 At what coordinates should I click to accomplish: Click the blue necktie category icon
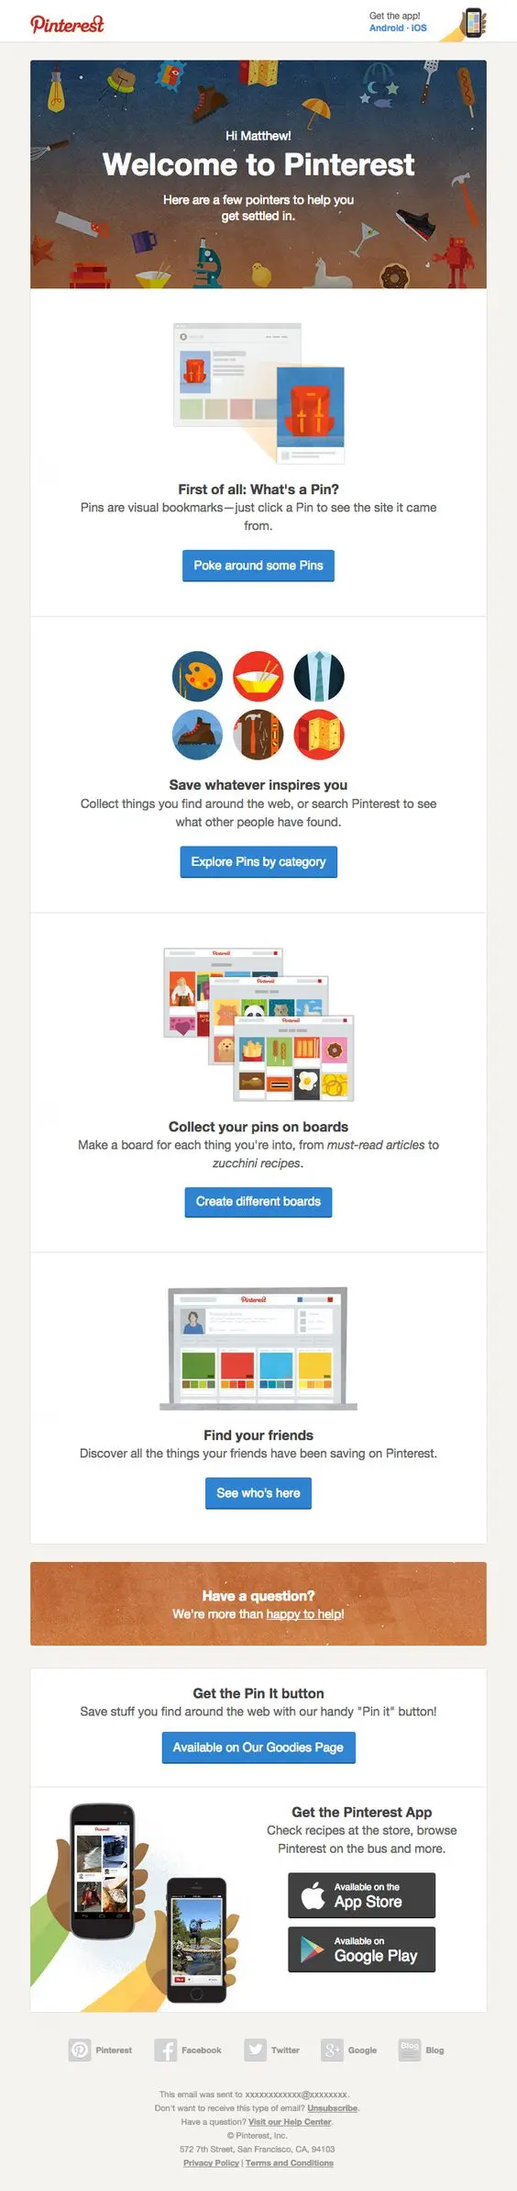pyautogui.click(x=319, y=677)
